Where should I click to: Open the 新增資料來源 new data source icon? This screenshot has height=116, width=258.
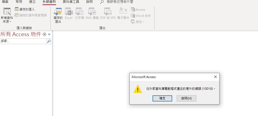click(7, 12)
